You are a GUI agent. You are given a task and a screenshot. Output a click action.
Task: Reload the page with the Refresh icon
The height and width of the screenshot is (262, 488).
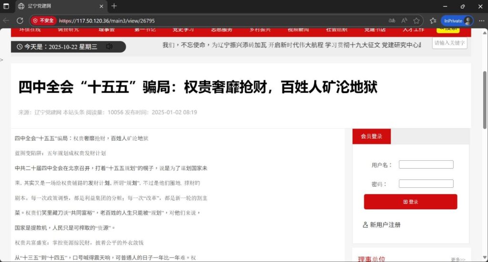point(20,21)
